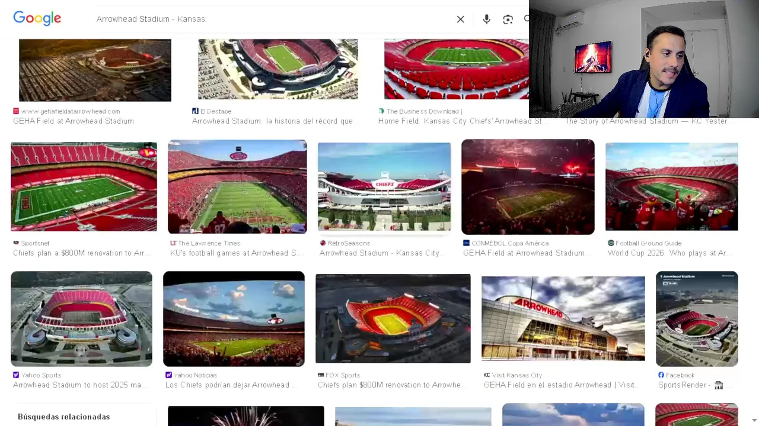Clear the search text with the X icon
The image size is (759, 426).
click(460, 19)
